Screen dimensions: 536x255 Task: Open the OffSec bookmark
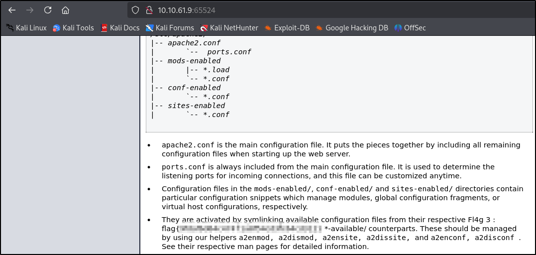pyautogui.click(x=410, y=28)
